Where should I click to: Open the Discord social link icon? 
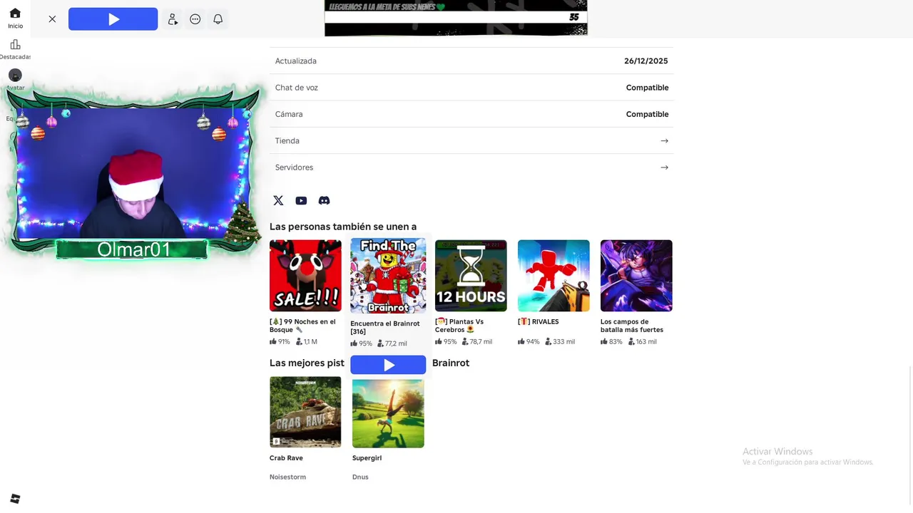tap(324, 201)
